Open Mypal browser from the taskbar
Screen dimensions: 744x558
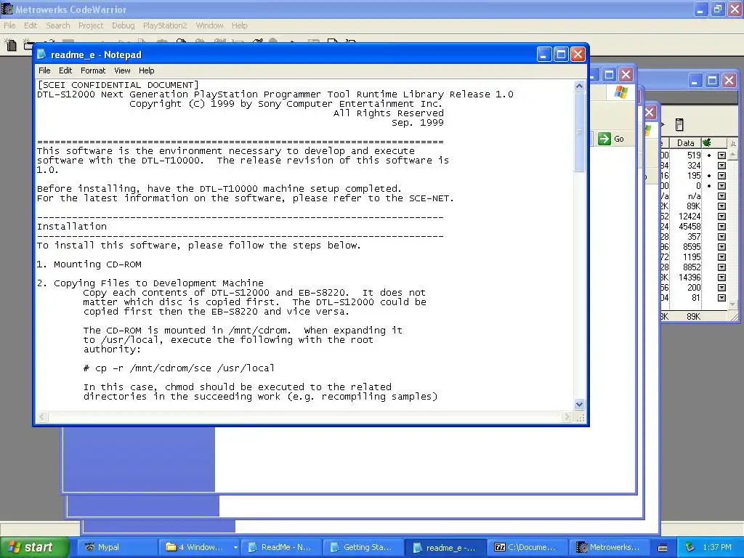[x=117, y=547]
